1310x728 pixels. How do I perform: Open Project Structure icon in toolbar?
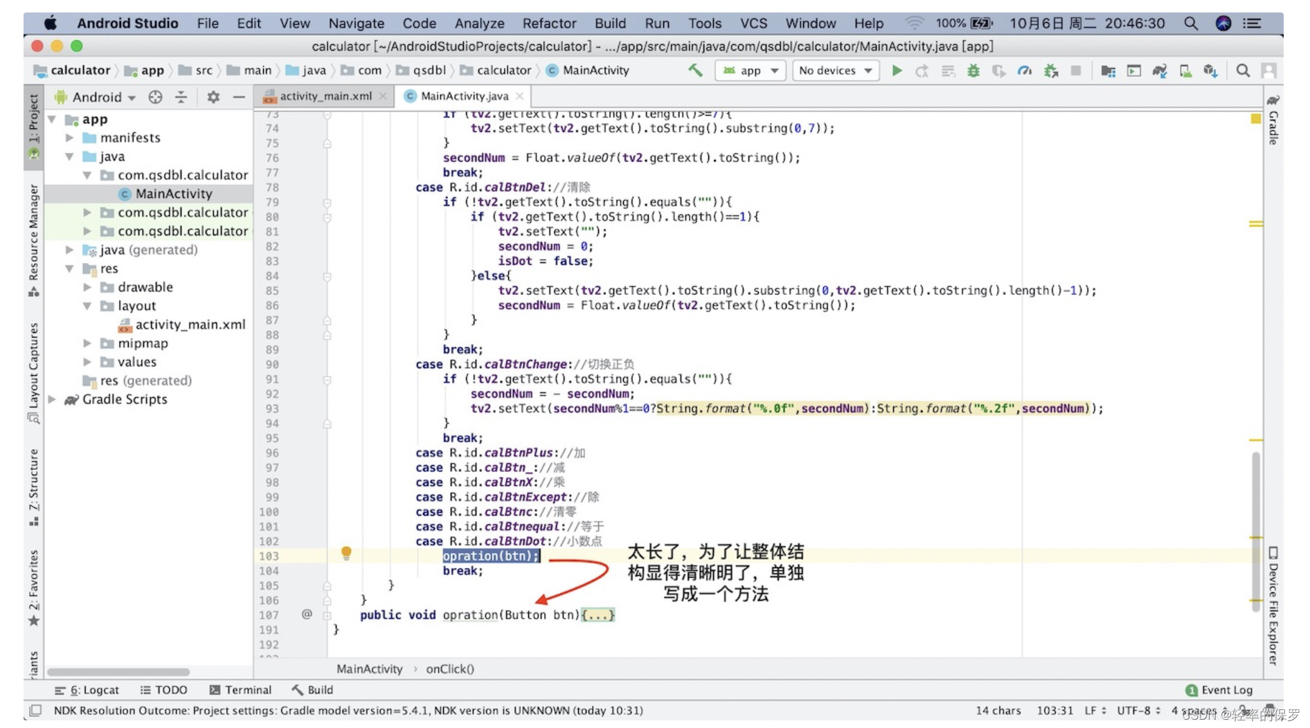[x=1108, y=71]
